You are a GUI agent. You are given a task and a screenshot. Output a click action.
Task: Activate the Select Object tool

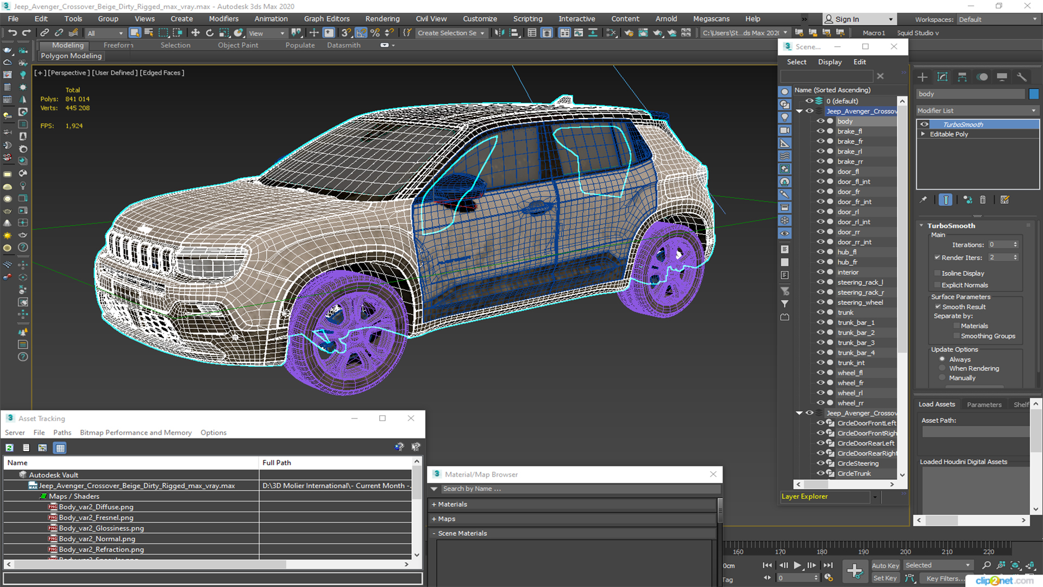(x=135, y=33)
